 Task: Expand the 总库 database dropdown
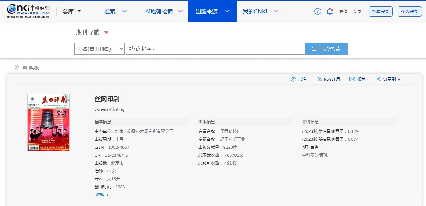pos(80,11)
